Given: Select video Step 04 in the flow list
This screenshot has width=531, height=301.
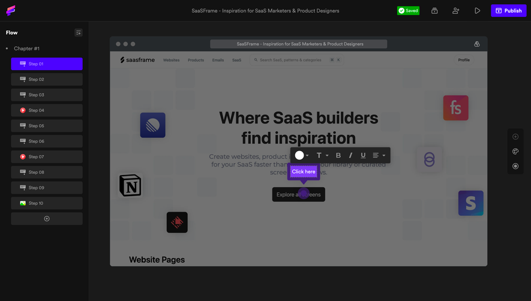Looking at the screenshot, I should pyautogui.click(x=47, y=110).
